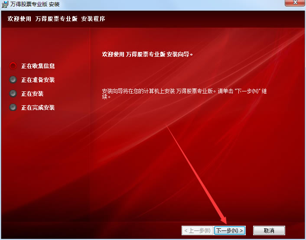This screenshot has height=240, width=306.
Task: Click the grey 正在准备安装 step indicator
Action: (x=13, y=80)
